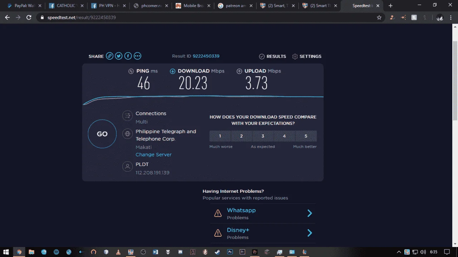This screenshot has width=458, height=257.
Task: Open Steam from the taskbar
Action: [218, 252]
